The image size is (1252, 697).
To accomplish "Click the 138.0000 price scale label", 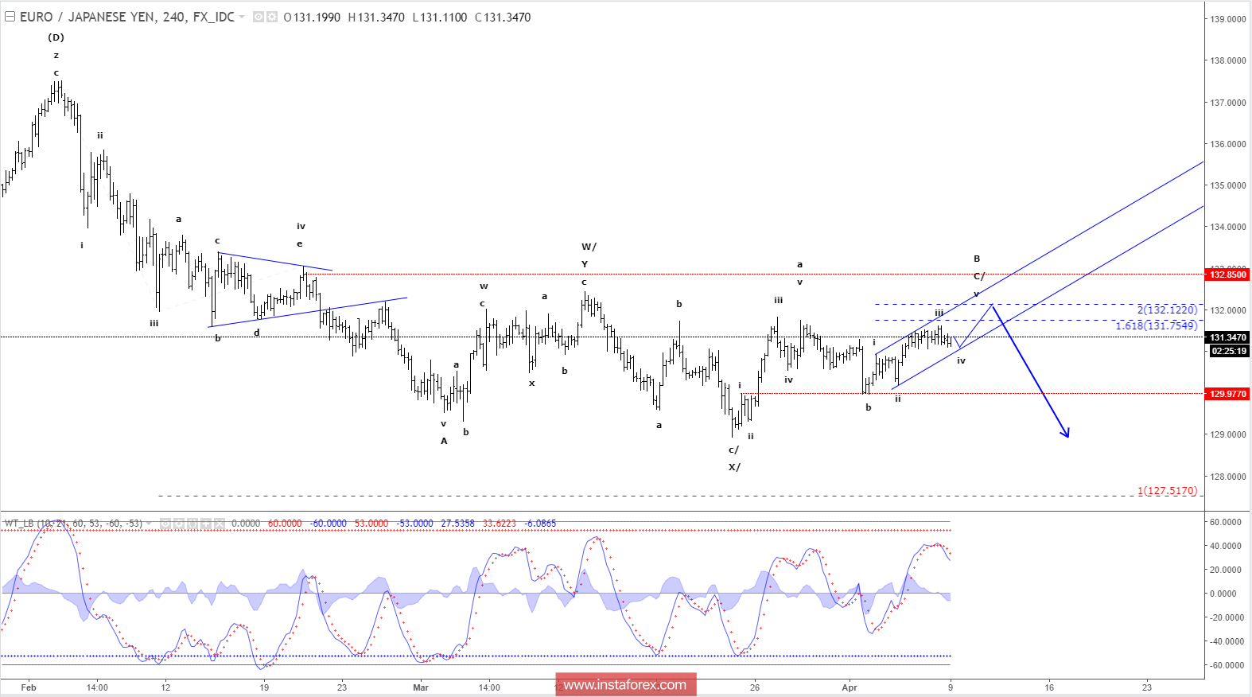I will 1228,60.
